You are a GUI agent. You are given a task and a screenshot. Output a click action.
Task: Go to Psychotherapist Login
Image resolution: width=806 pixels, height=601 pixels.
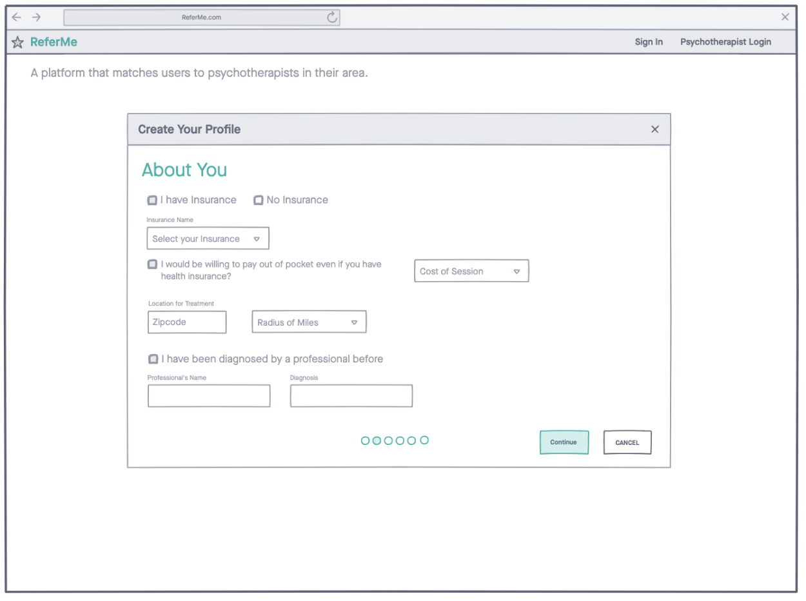(x=725, y=42)
